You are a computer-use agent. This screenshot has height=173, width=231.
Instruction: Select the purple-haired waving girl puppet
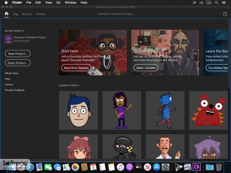pos(122,110)
